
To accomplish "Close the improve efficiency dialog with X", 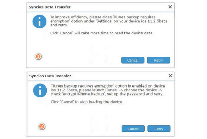I will click(170, 7).
